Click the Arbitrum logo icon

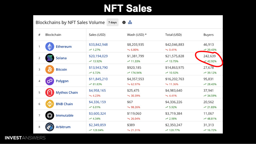[50, 127]
